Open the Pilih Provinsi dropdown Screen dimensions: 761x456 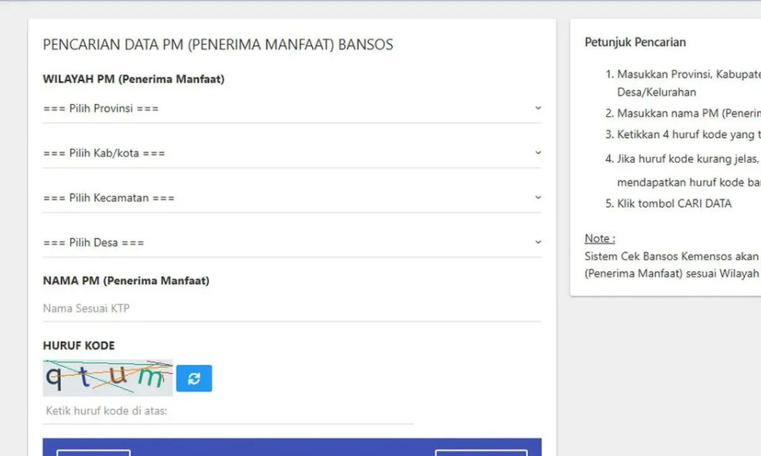[x=292, y=108]
